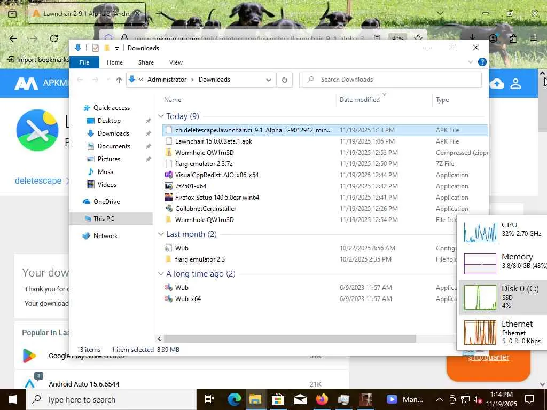Launch Microsoft Edge from taskbar
Screen dimensions: 547x410
(235, 399)
